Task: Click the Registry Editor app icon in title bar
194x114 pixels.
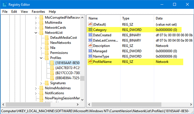Action: point(5,5)
